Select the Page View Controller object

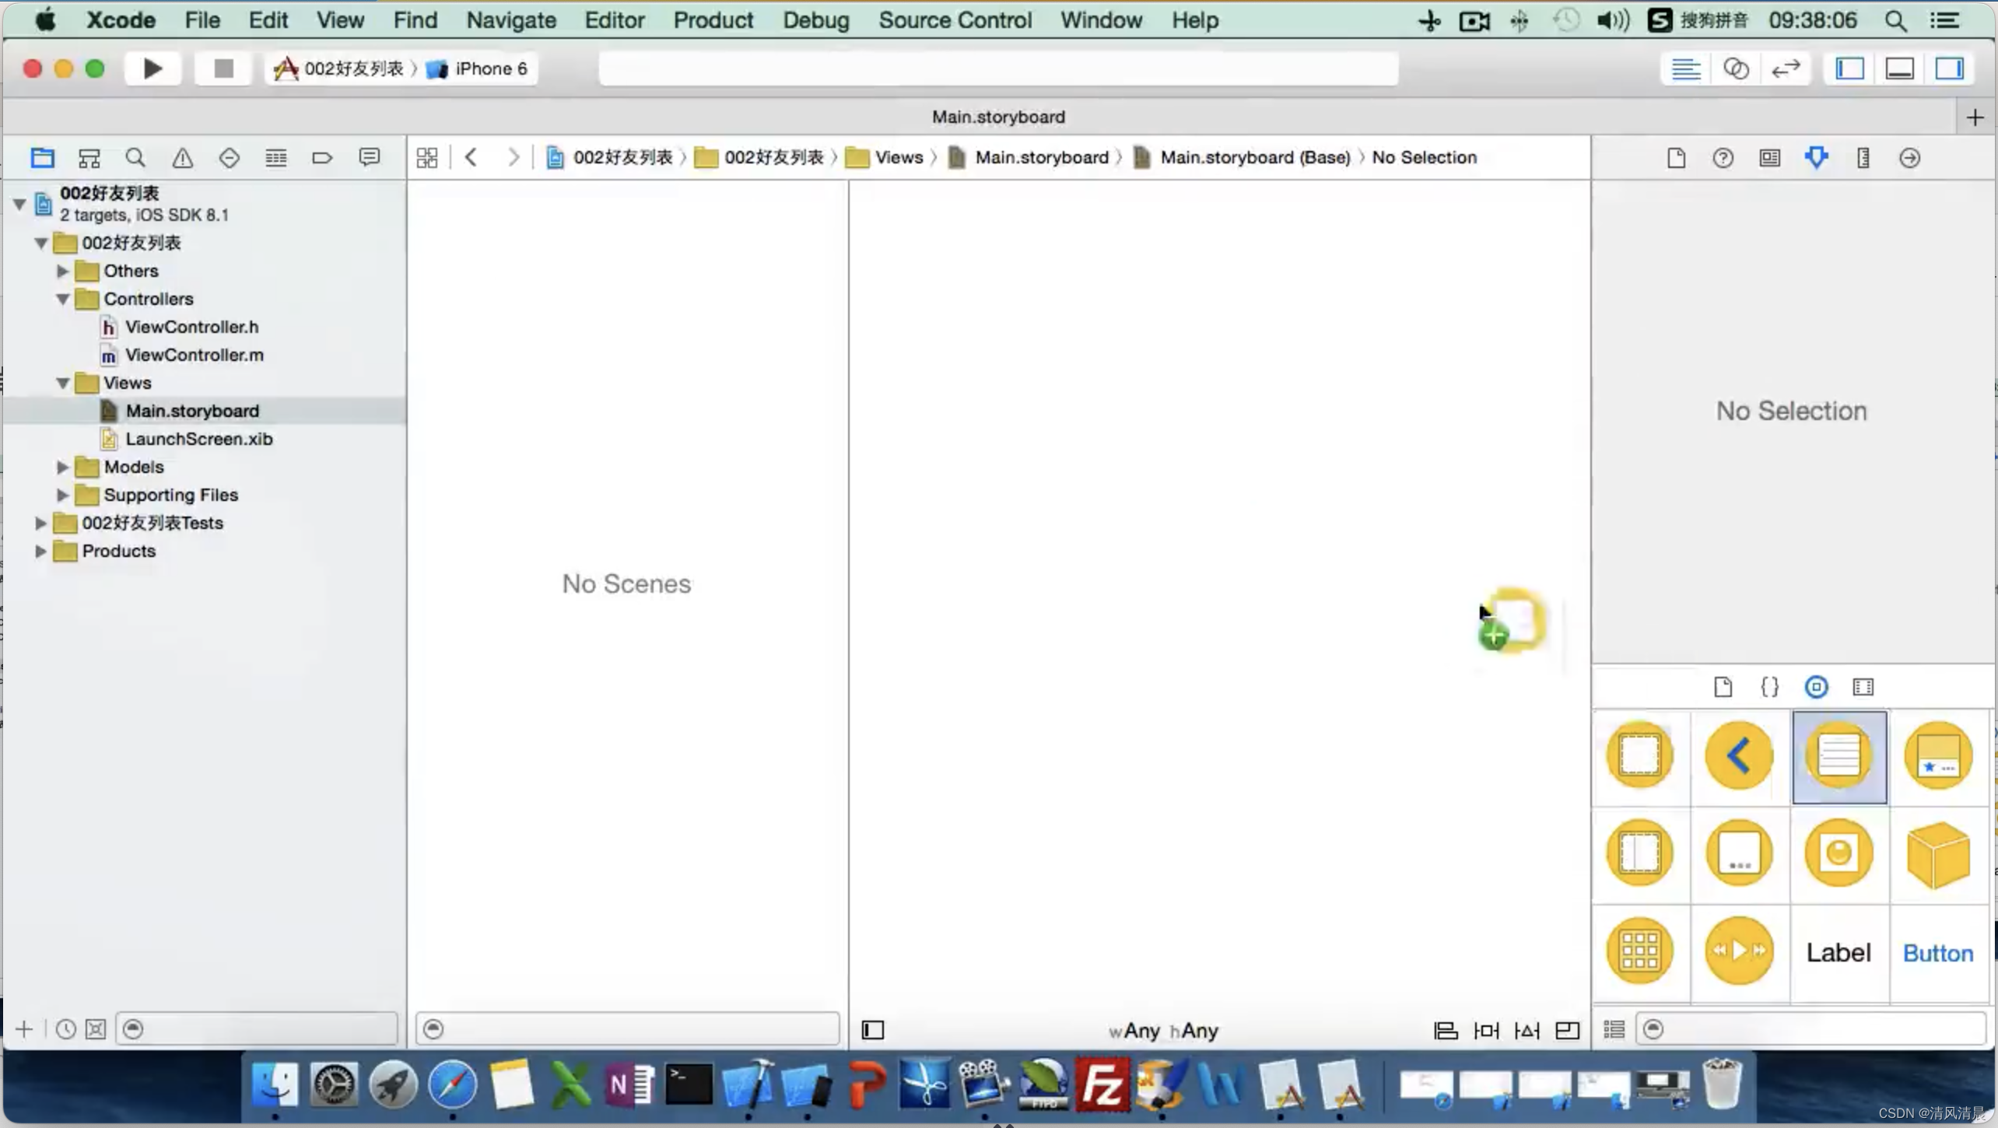point(1739,853)
